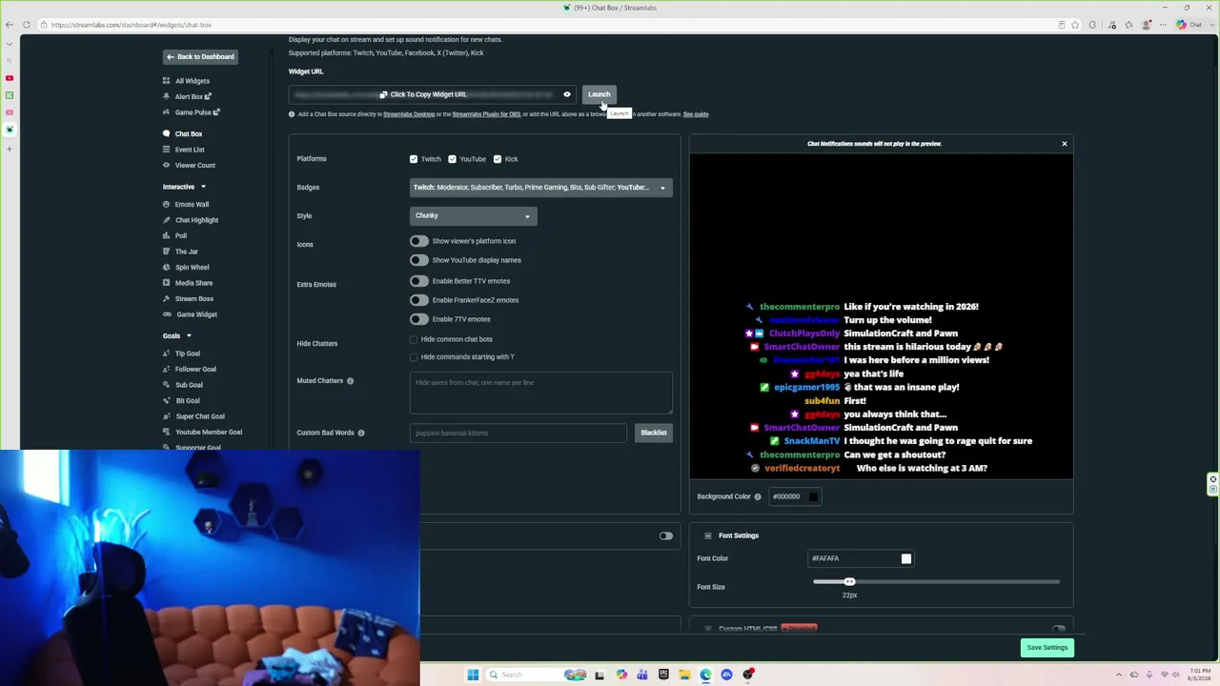Viewport: 1220px width, 686px height.
Task: Toggle Show YouTube display names
Action: 419,260
